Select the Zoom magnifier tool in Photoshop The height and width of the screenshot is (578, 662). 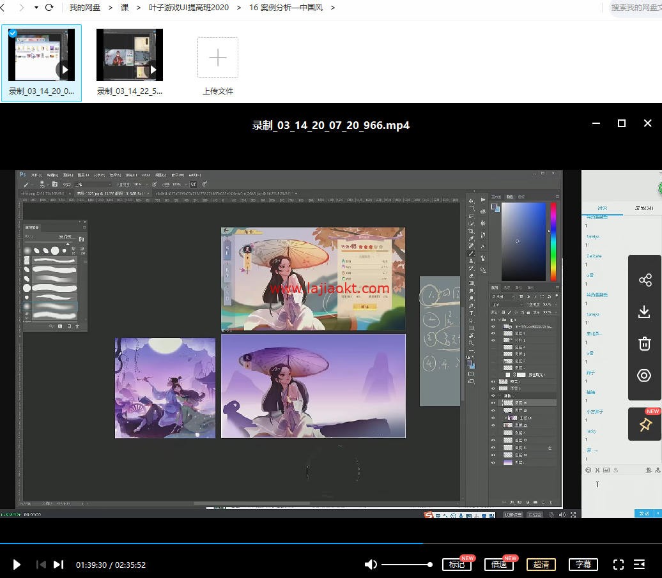471,343
